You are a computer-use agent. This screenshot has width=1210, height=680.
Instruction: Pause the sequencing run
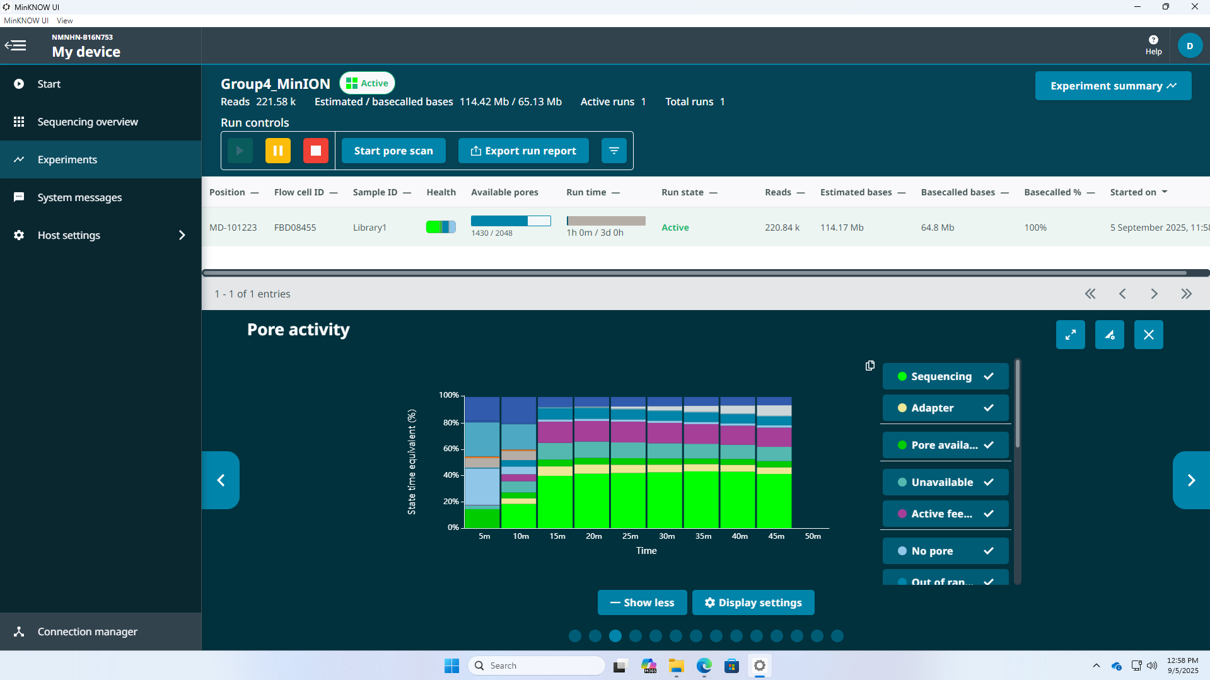277,151
